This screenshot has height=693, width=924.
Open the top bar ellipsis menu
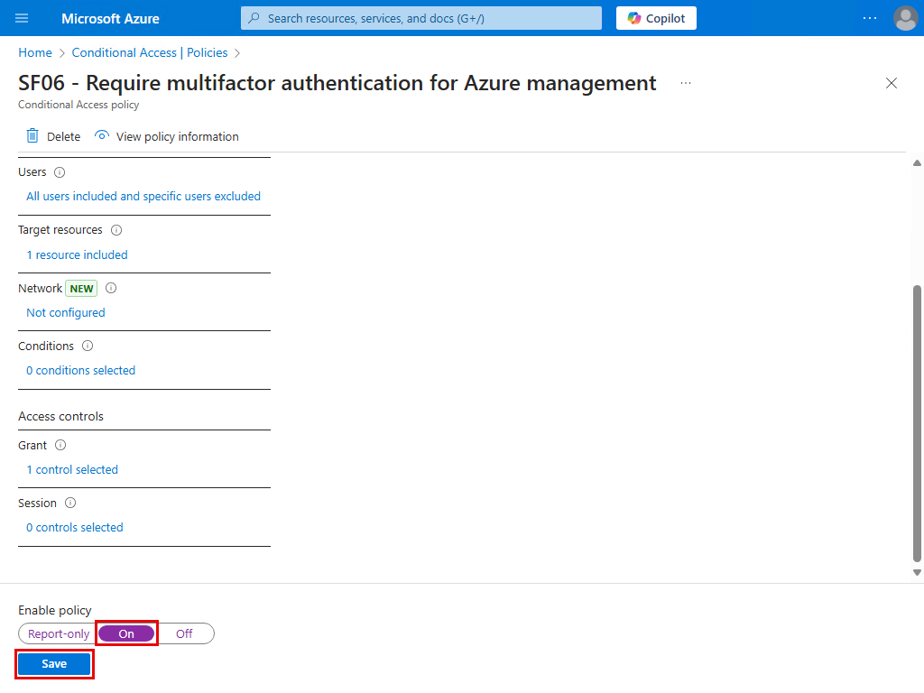coord(869,18)
